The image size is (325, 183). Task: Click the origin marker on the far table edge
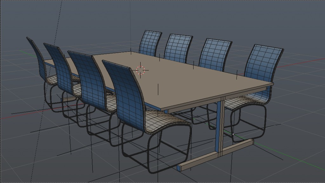click(x=159, y=57)
